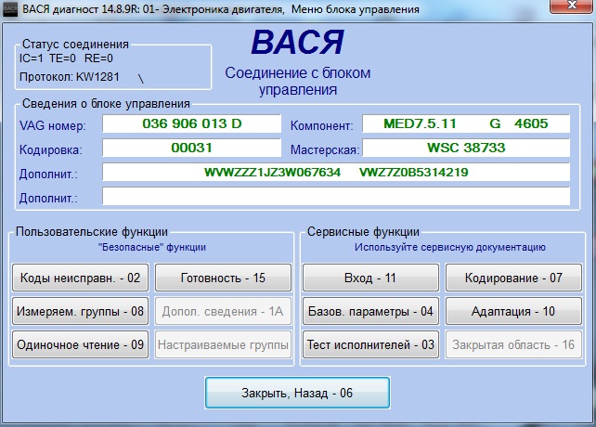Open the 'Вход - 11' login function

pyautogui.click(x=370, y=278)
